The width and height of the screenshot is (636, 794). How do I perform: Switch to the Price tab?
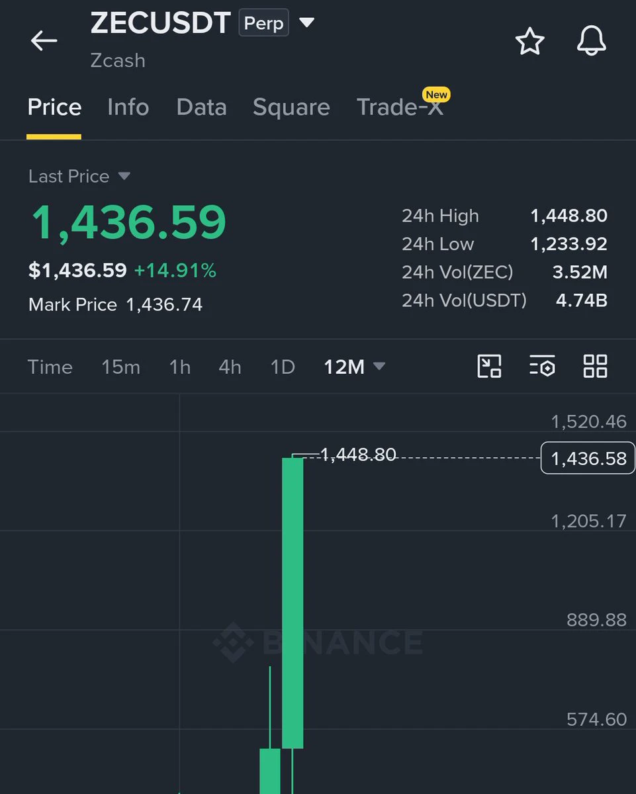point(54,107)
